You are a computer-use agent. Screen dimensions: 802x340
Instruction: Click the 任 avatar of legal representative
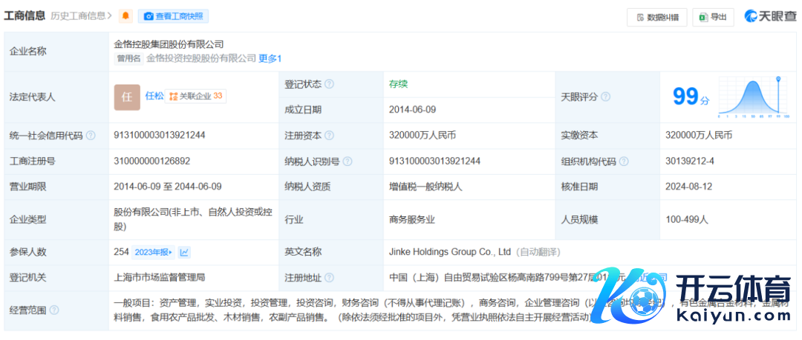pos(127,97)
